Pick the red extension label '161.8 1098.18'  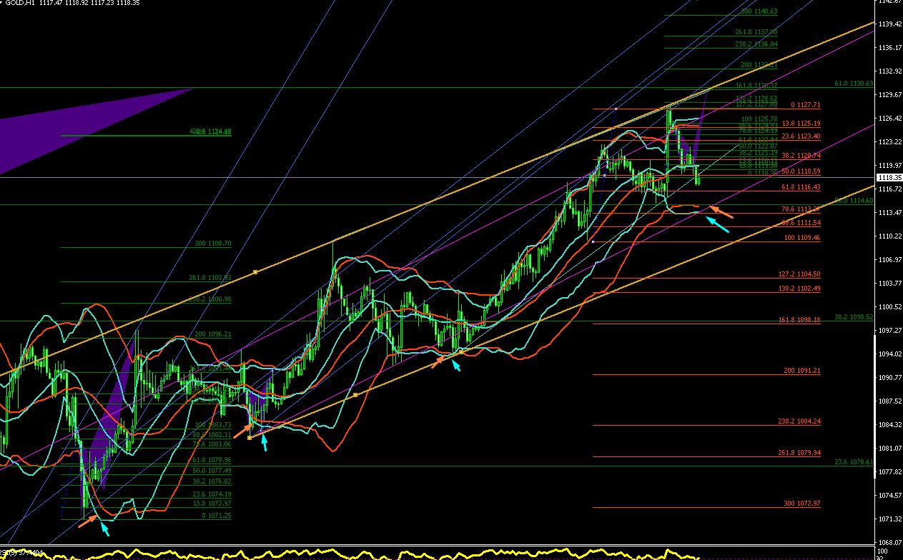pos(799,320)
